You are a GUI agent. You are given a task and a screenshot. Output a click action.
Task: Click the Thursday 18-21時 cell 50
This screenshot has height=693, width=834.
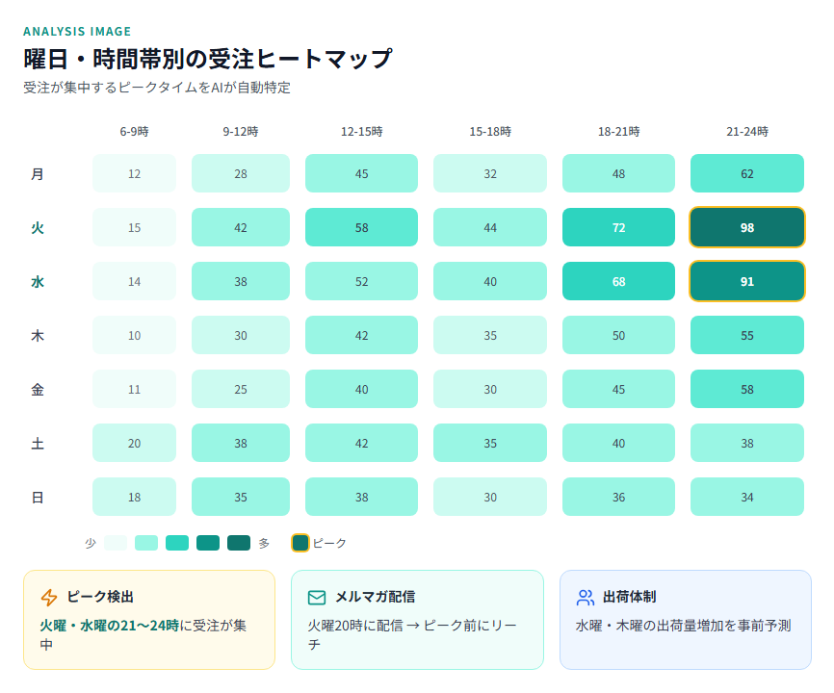tap(618, 335)
